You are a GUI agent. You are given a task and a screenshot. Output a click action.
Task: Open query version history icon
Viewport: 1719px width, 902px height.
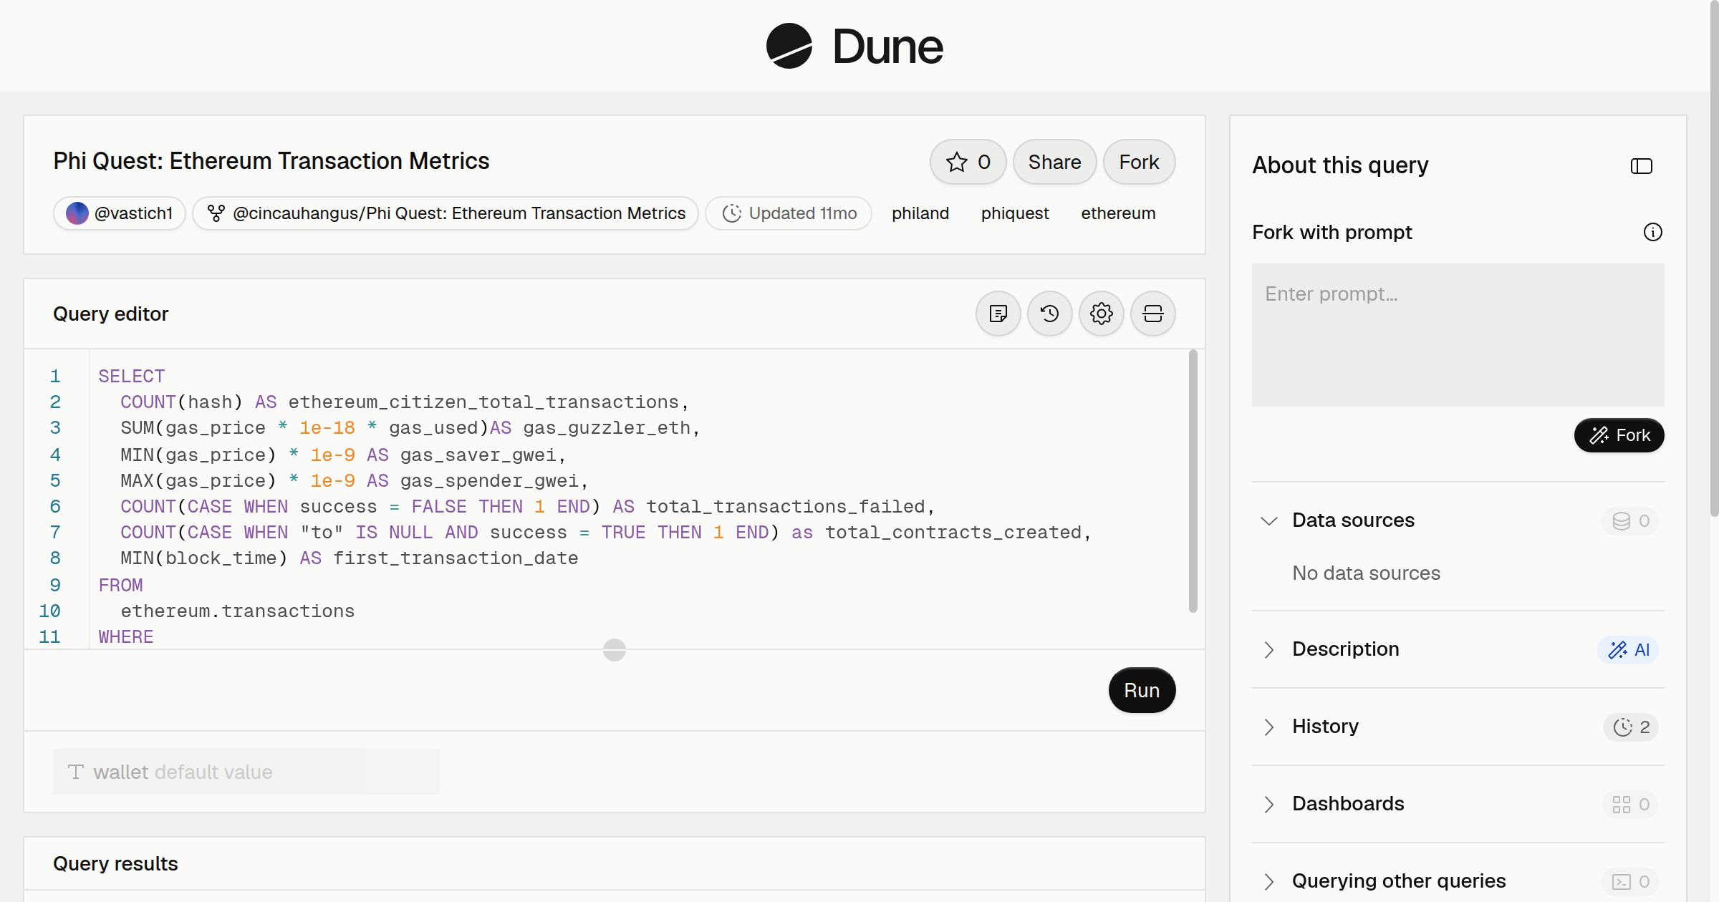pos(1050,314)
